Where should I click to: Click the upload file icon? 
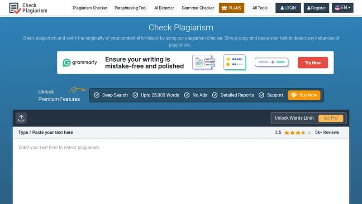click(21, 118)
